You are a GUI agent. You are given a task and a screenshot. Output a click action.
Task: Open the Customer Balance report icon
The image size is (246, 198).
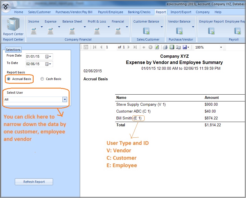tap(146, 31)
